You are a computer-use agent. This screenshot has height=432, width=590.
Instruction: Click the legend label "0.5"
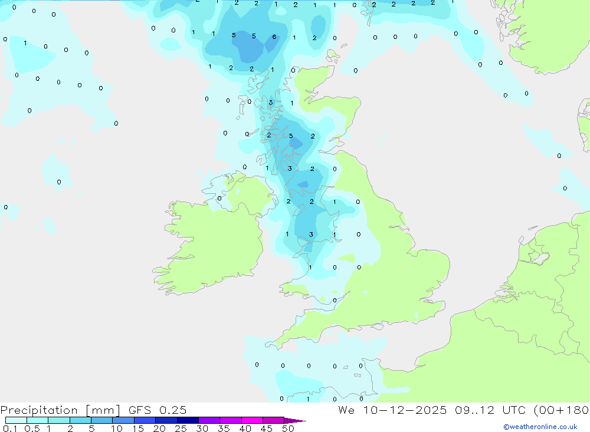click(32, 428)
